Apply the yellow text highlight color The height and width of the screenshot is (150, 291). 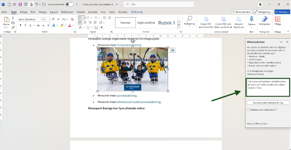(62, 25)
